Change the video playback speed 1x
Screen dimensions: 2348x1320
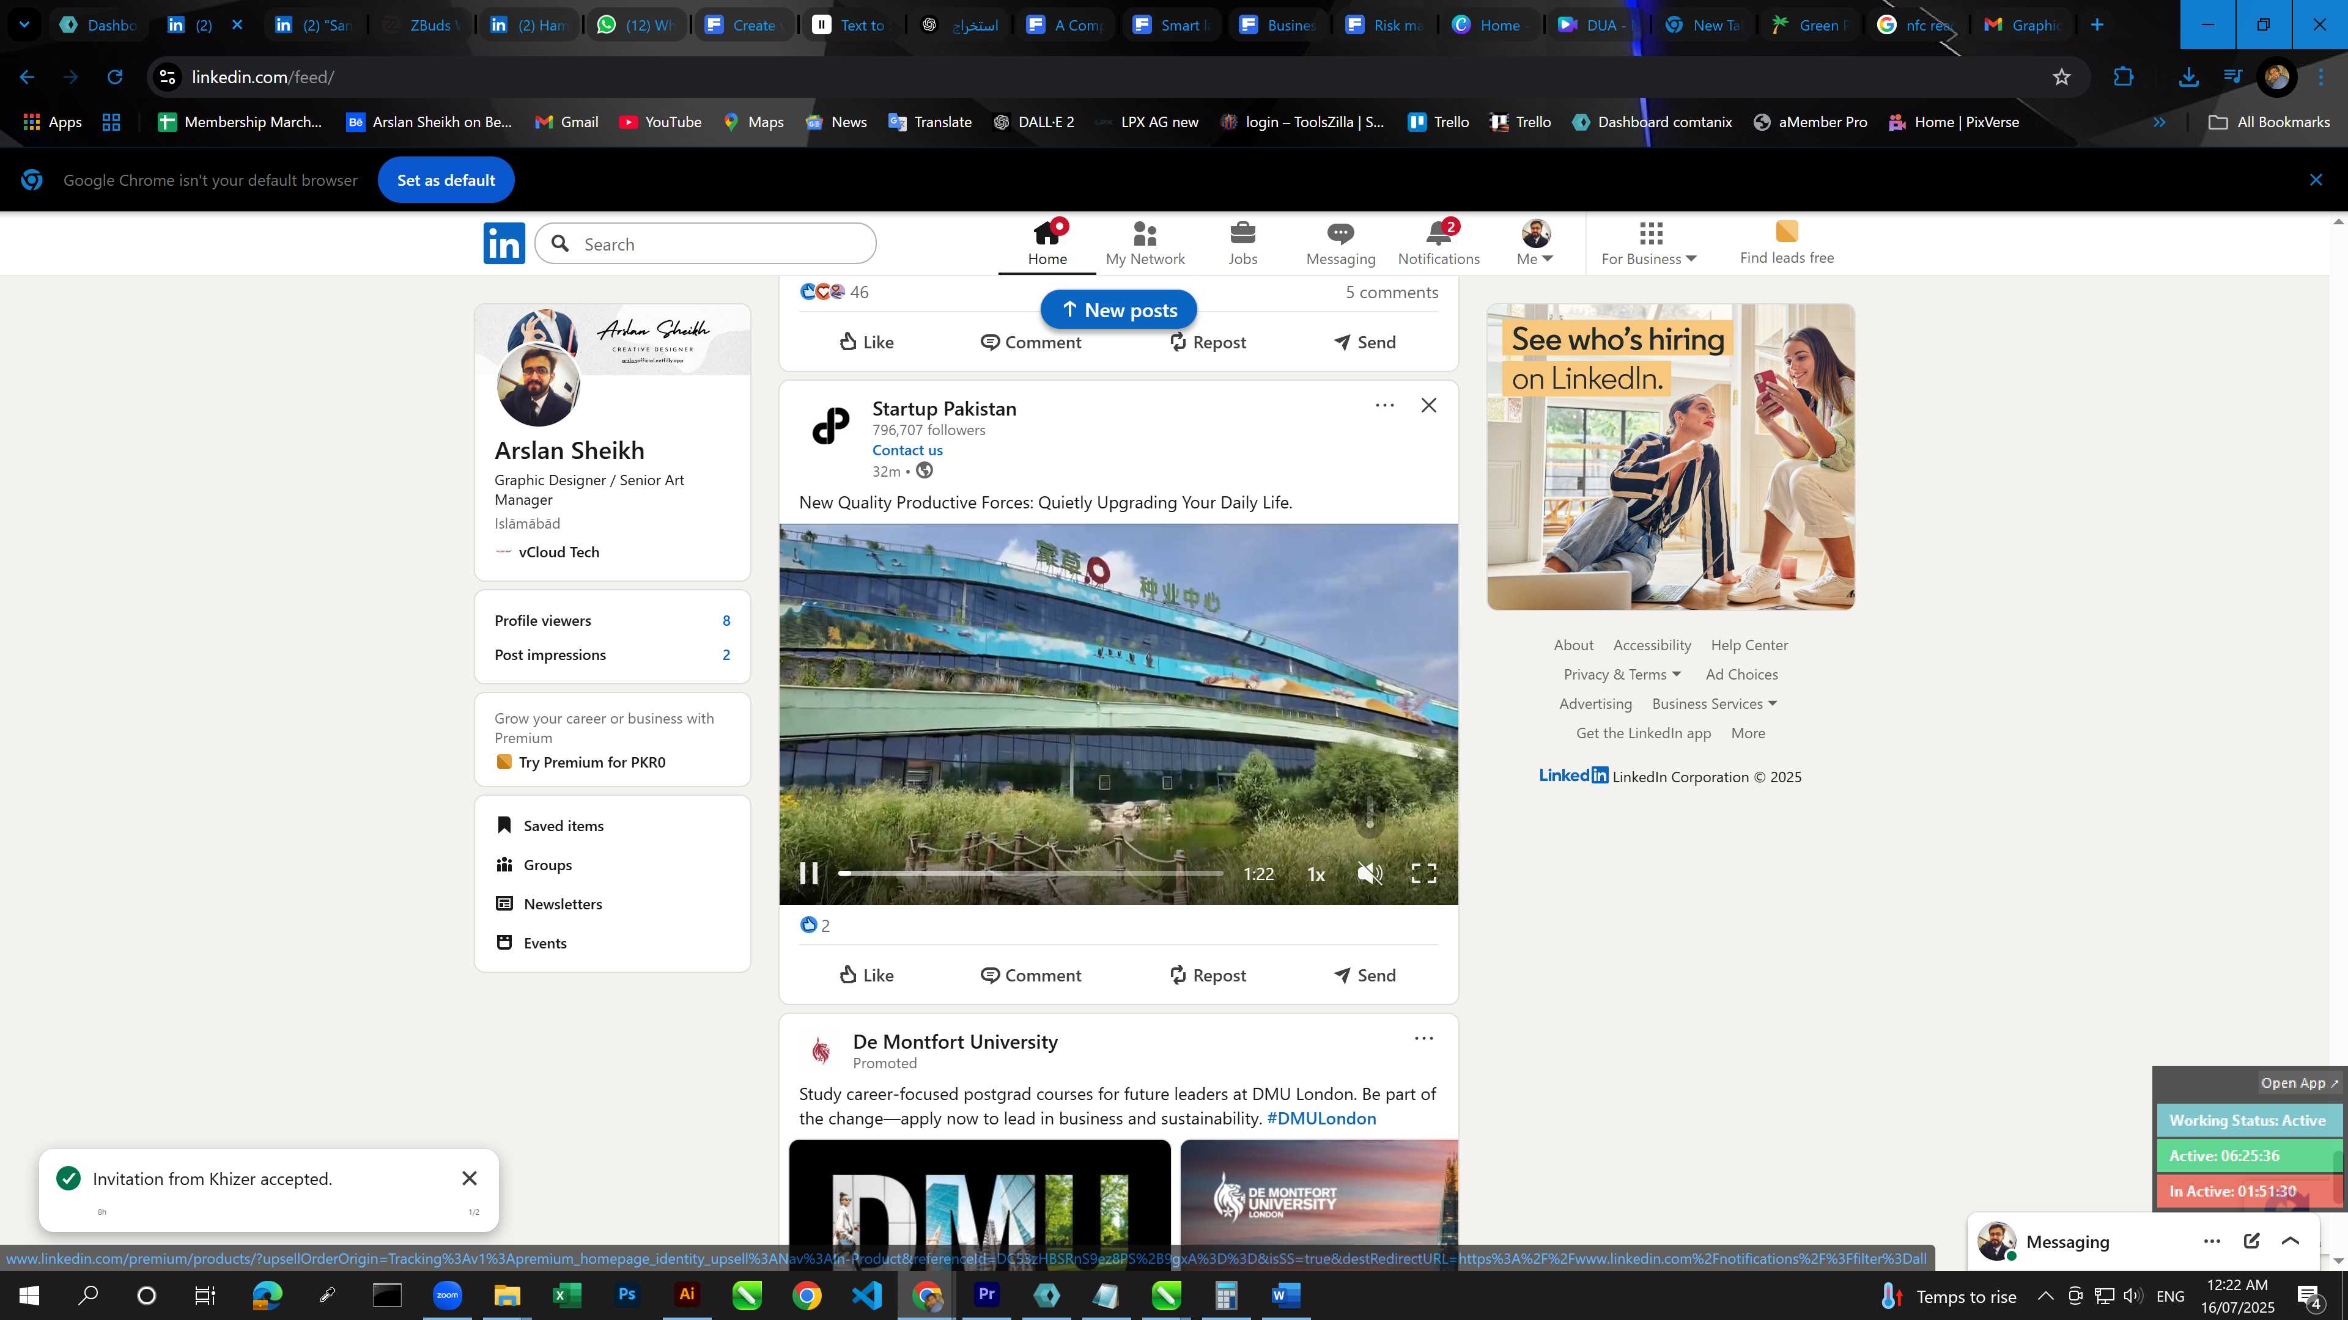1315,875
